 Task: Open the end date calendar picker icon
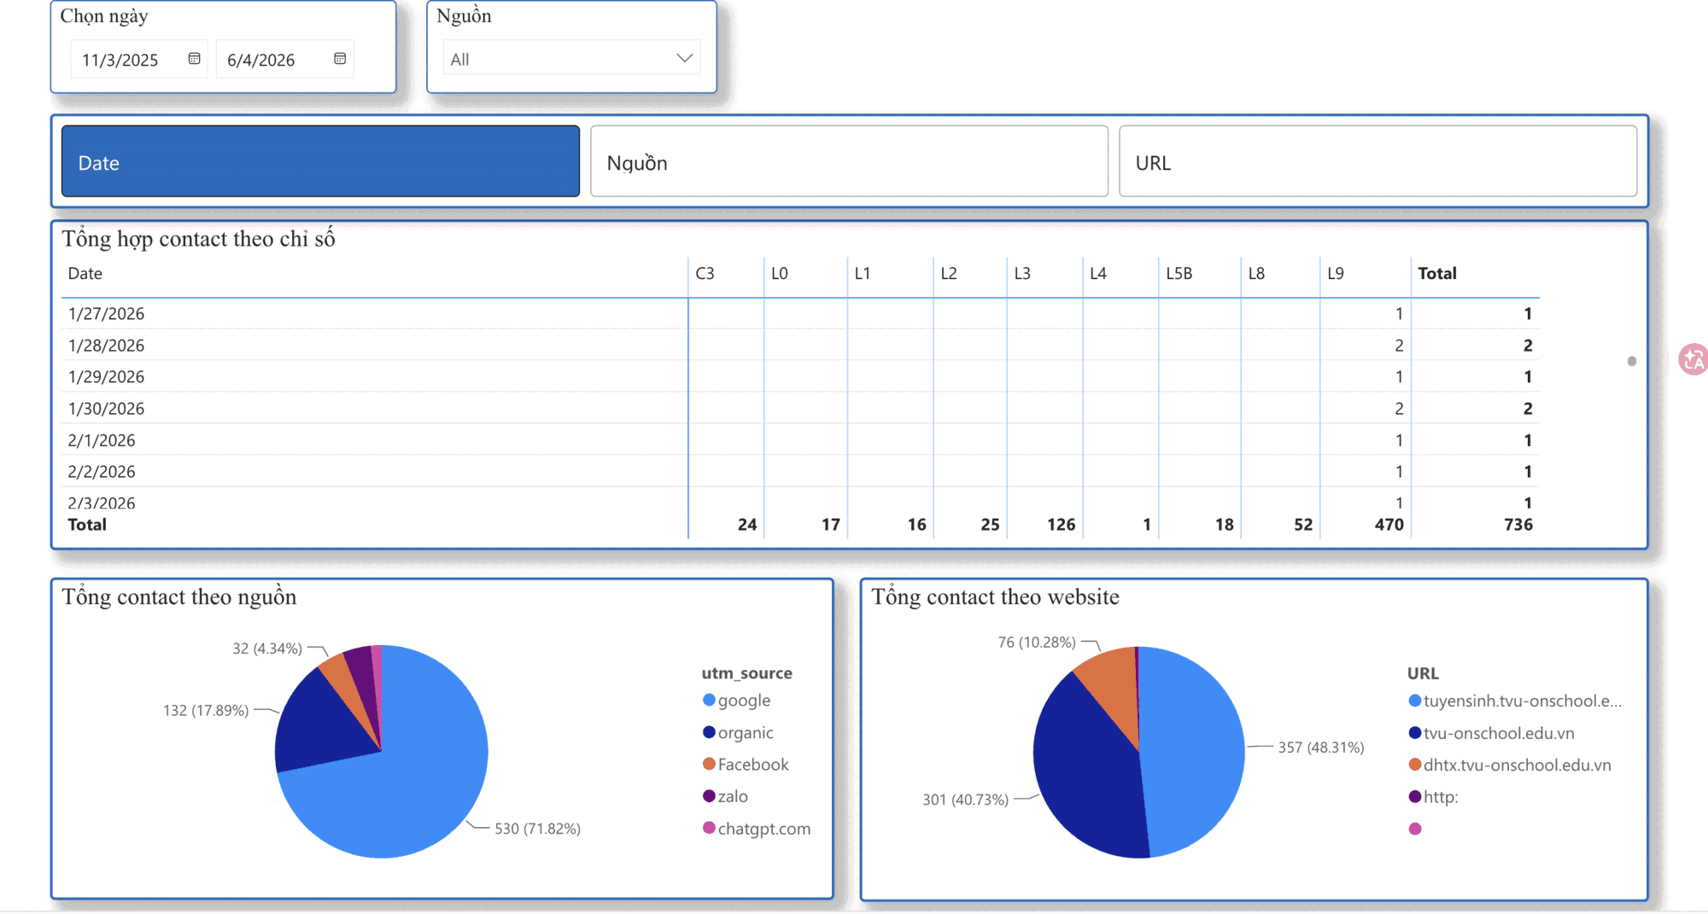340,59
